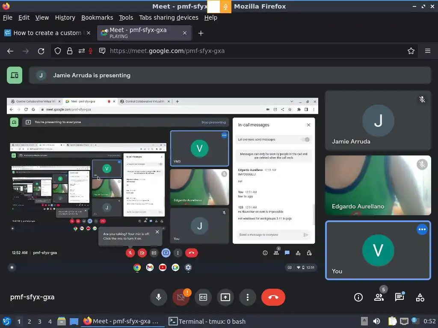Toggle the microphone in Meet's bottom bar
This screenshot has height=328, width=438.
tap(158, 297)
